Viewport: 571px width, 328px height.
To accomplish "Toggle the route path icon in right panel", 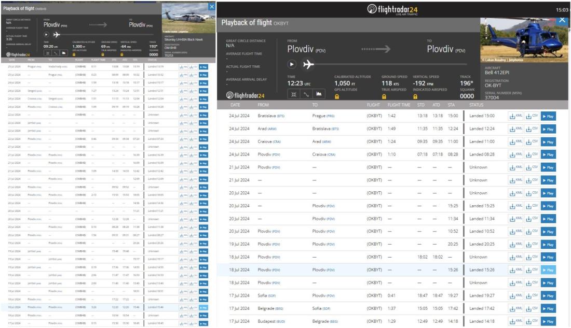I will 306,94.
